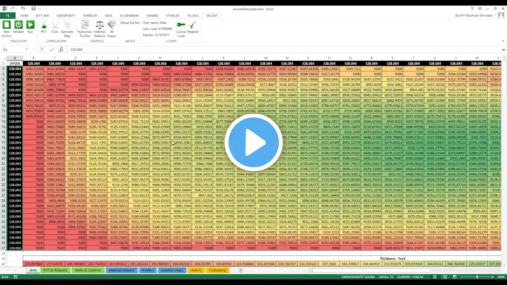Switch to the TILLEGG ribbon tab

(x=193, y=16)
